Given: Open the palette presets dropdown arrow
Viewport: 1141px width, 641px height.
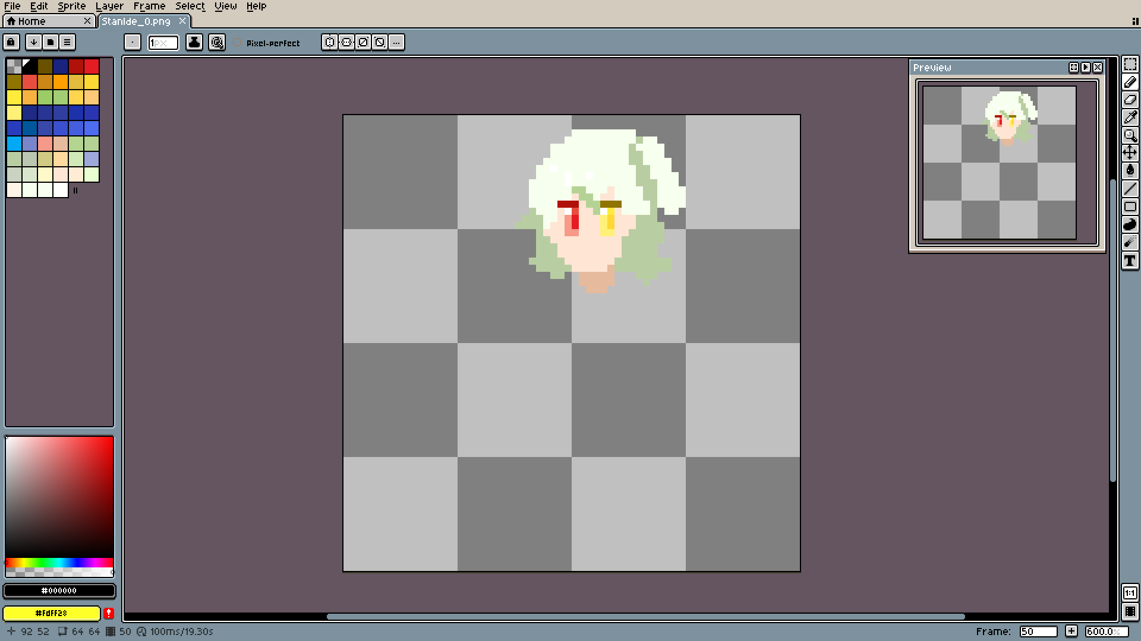Looking at the screenshot, I should click(x=34, y=42).
